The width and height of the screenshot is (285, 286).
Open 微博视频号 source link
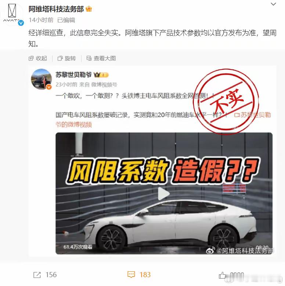point(104,85)
